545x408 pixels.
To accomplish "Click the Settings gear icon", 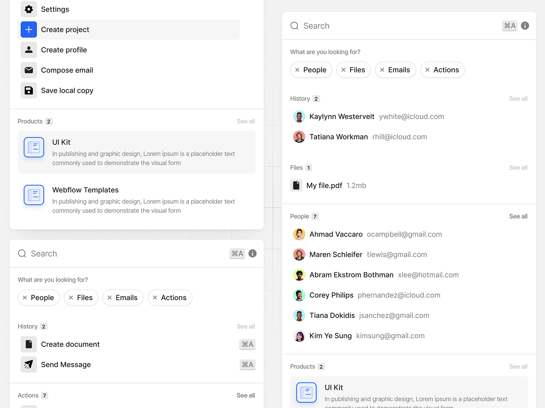I will pyautogui.click(x=29, y=9).
